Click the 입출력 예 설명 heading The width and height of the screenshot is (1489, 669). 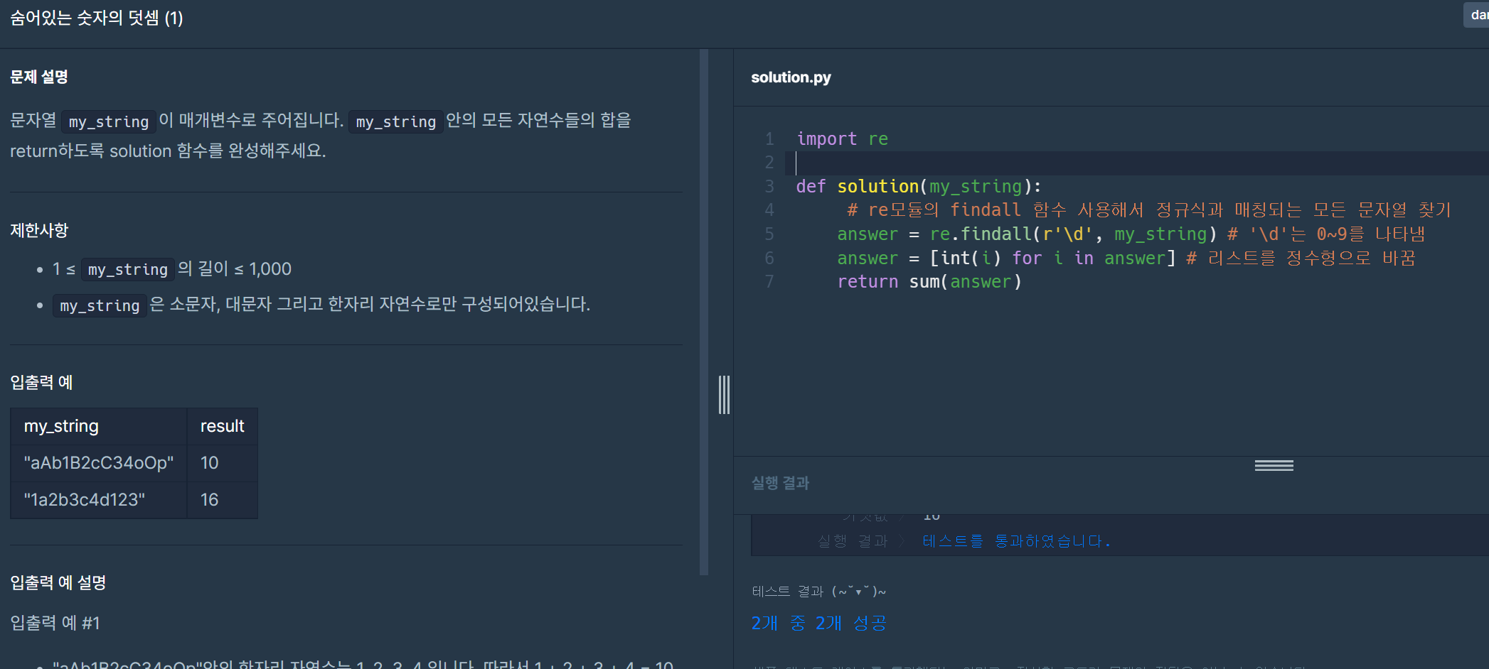point(58,582)
